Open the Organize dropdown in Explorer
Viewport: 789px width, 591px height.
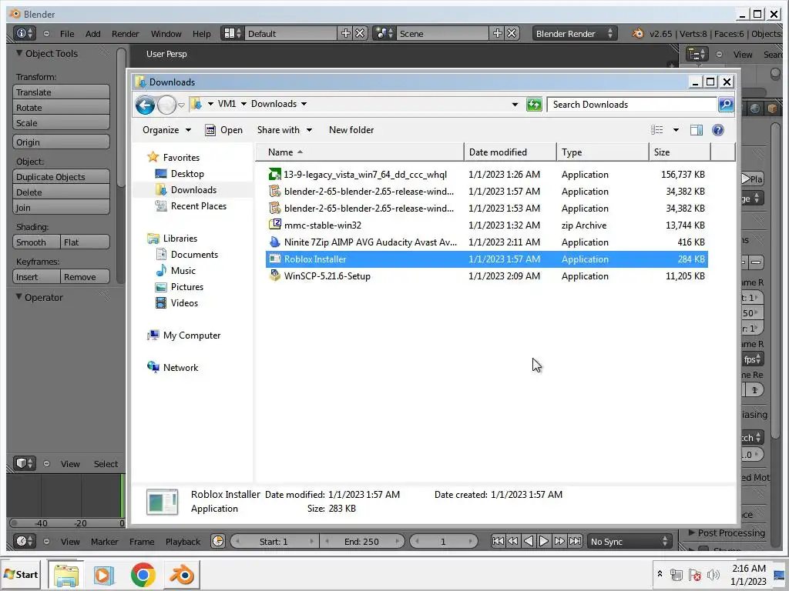point(166,130)
